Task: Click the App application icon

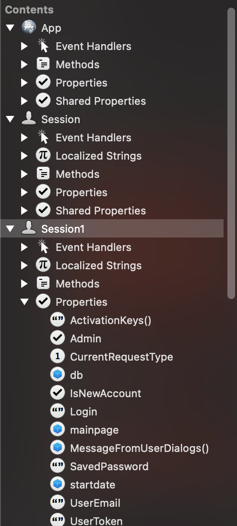Action: click(29, 27)
